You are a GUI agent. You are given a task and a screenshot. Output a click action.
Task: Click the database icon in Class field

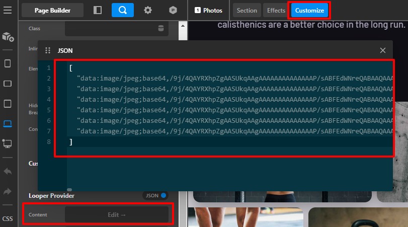click(161, 28)
